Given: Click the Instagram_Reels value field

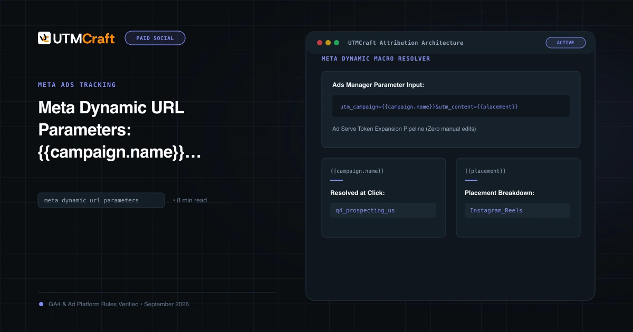Looking at the screenshot, I should click(517, 210).
